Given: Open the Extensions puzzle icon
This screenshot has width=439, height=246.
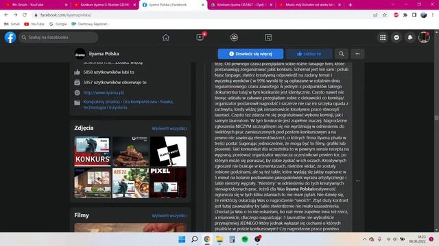Looking at the screenshot, I should [405, 15].
